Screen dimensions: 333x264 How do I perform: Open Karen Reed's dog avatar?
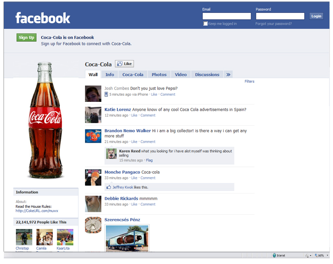pyautogui.click(x=112, y=154)
